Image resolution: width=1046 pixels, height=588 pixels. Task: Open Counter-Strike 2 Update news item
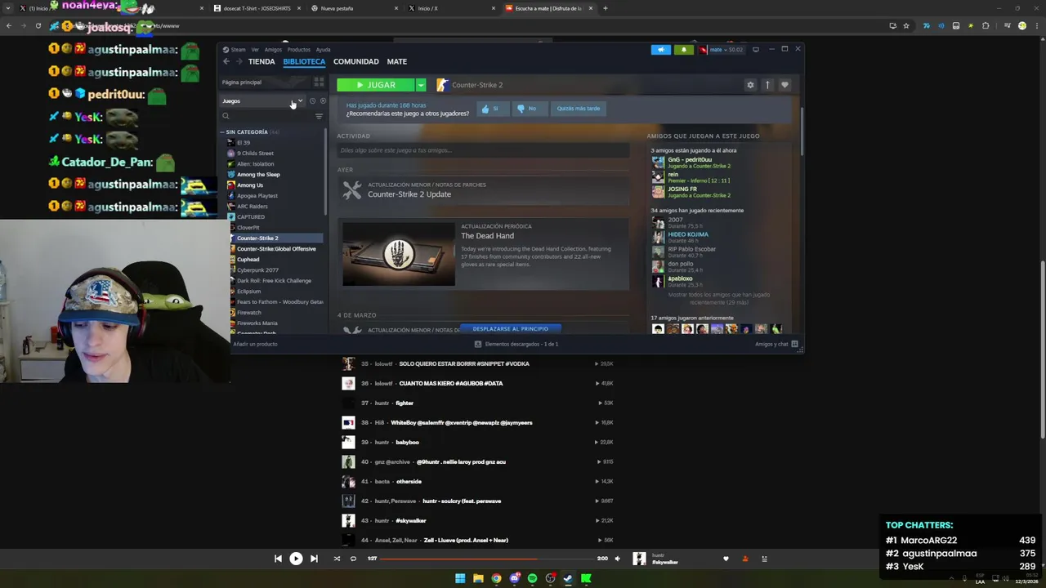click(409, 194)
